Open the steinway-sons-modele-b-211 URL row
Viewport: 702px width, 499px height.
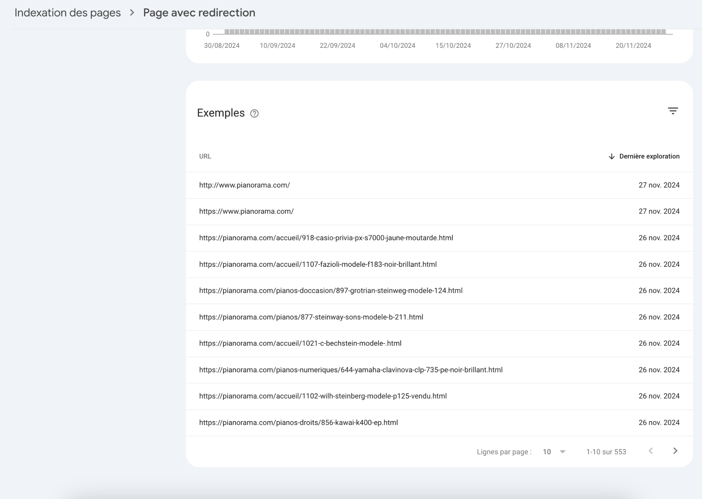click(x=311, y=317)
